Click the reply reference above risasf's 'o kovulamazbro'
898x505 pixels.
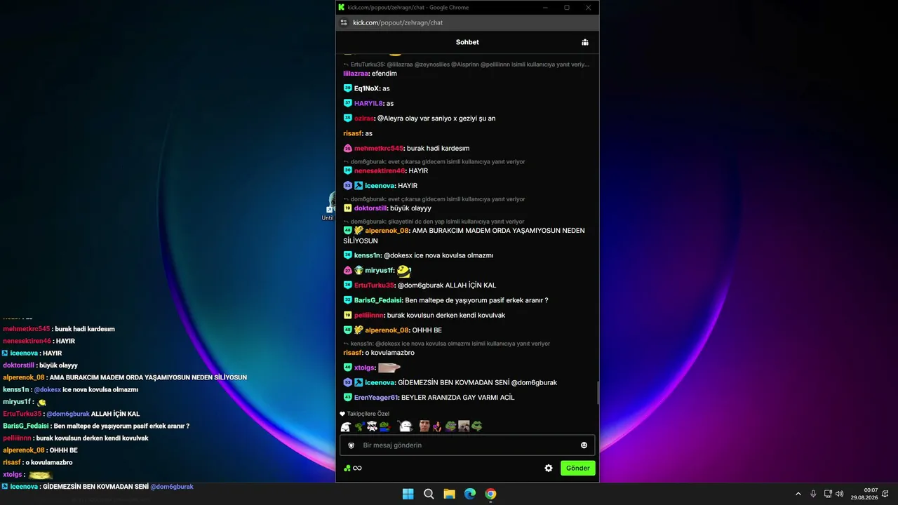[x=446, y=344]
